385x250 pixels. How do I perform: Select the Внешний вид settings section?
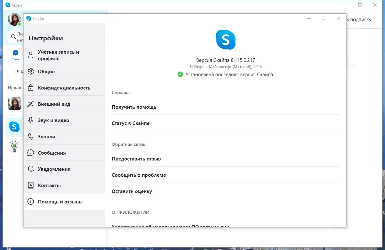[x=64, y=104]
